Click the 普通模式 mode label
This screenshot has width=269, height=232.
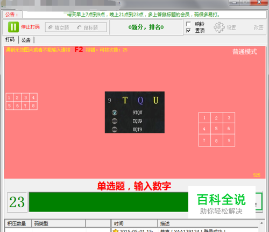(245, 52)
